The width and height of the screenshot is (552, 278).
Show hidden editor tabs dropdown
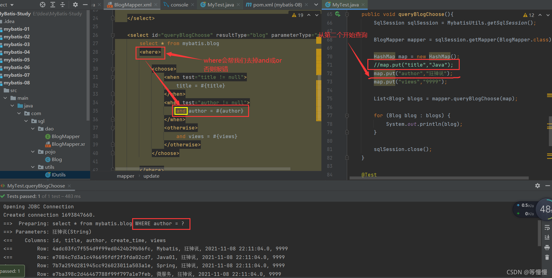tap(316, 5)
